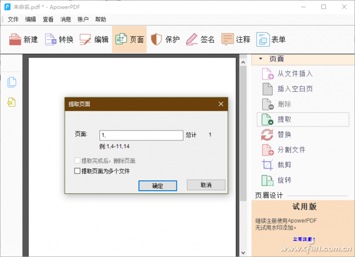355x257 pixels.
Task: Click 插入空白页 (Insert blank page) icon
Action: pyautogui.click(x=267, y=89)
